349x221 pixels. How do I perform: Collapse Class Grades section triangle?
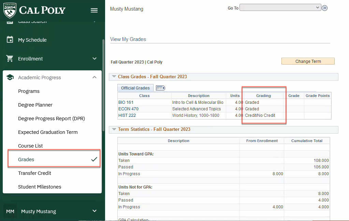coord(114,77)
